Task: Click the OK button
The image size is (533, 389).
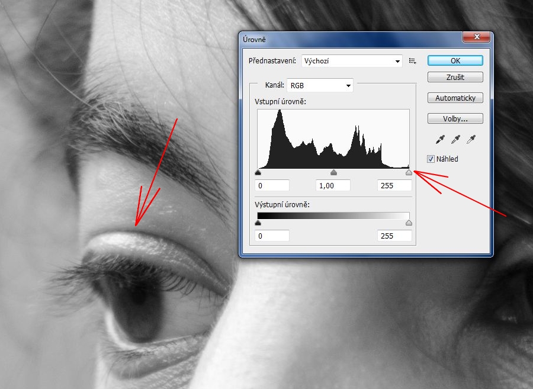Action: point(455,60)
